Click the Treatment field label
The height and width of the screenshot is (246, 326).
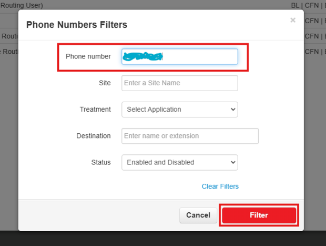point(95,110)
